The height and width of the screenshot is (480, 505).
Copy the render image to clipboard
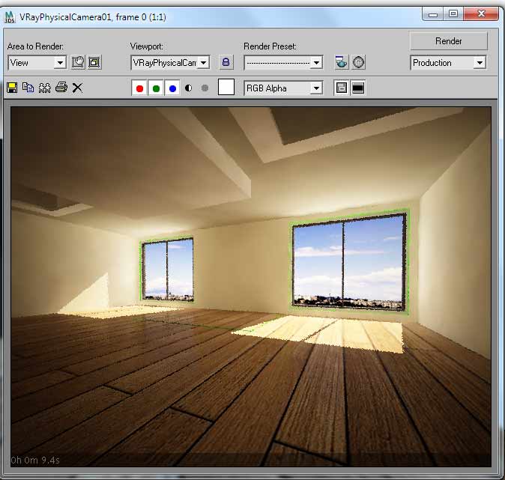[28, 88]
